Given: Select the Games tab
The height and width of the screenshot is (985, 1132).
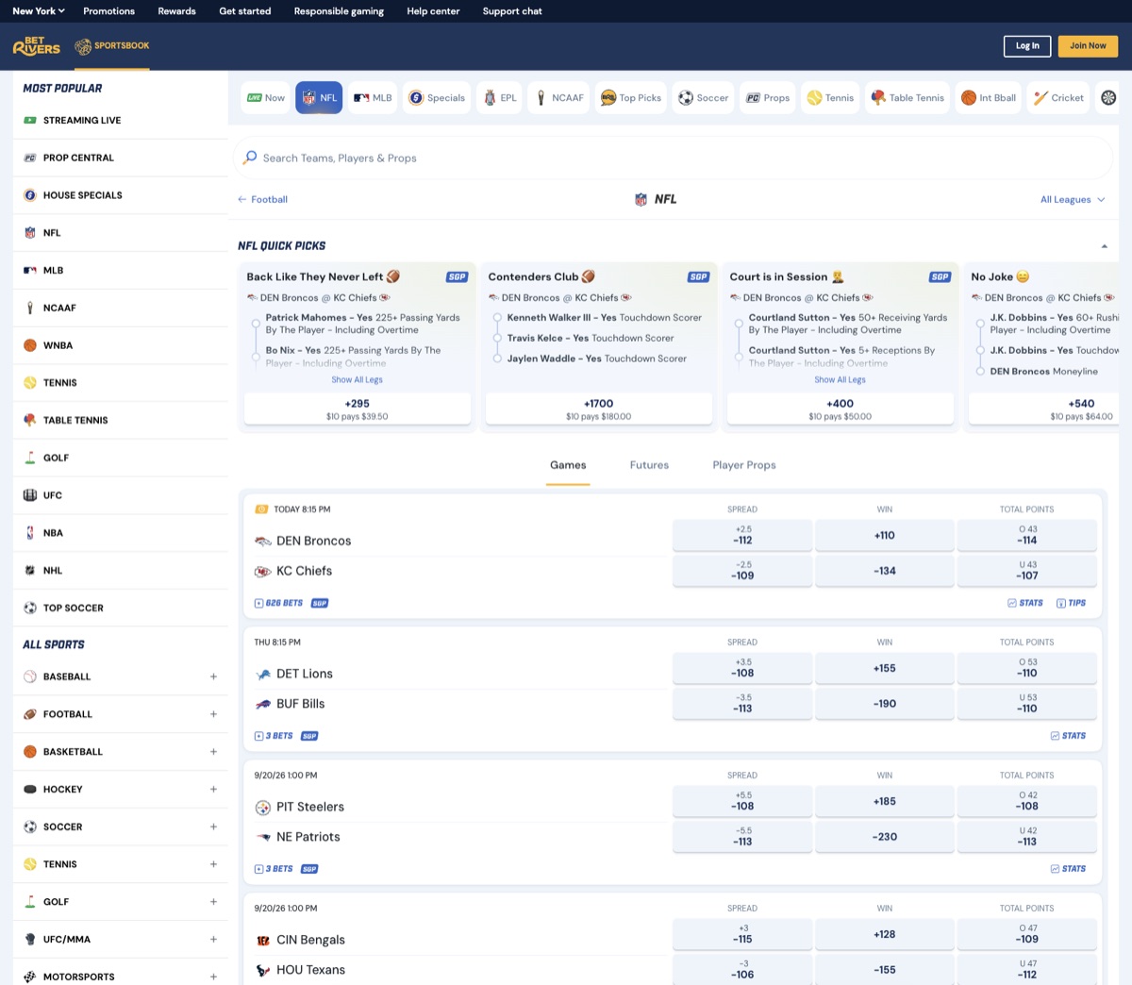Looking at the screenshot, I should pos(568,465).
